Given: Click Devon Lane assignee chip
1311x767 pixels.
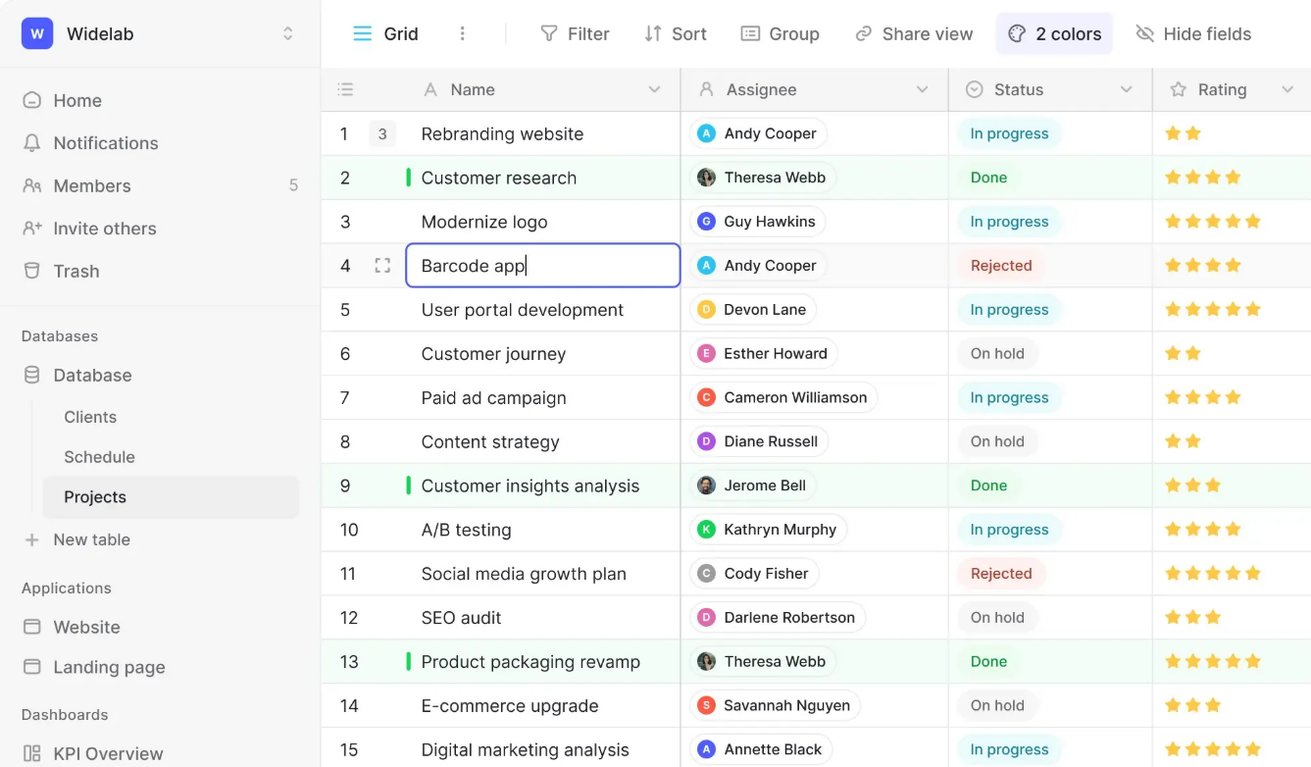Looking at the screenshot, I should pos(753,310).
